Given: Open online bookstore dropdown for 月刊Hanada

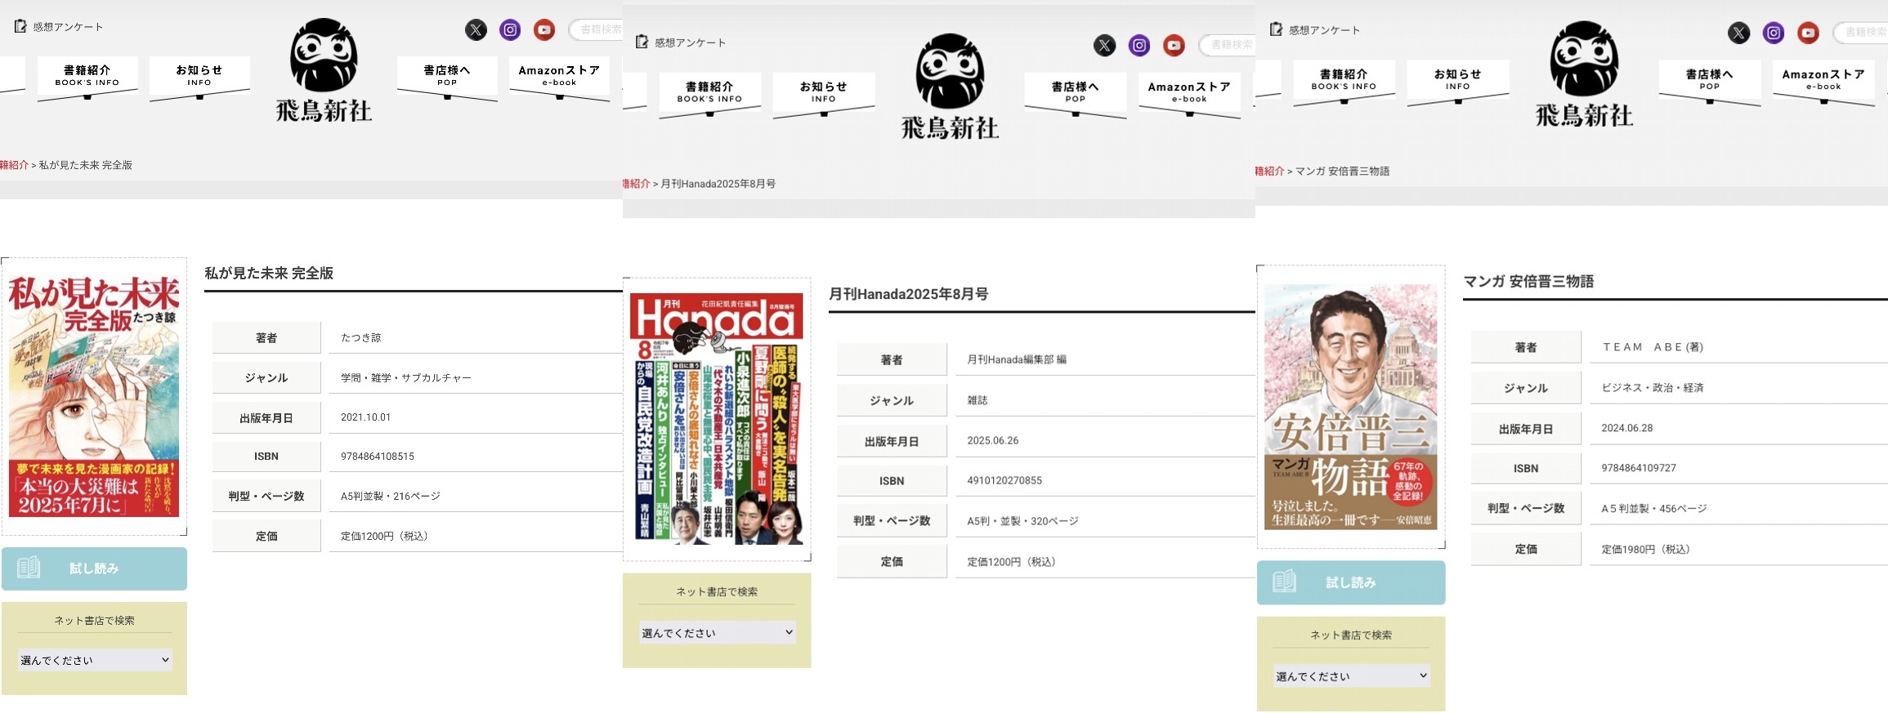Looking at the screenshot, I should (x=717, y=632).
